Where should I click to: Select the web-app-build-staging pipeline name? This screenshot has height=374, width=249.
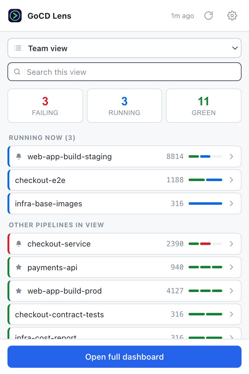69,156
